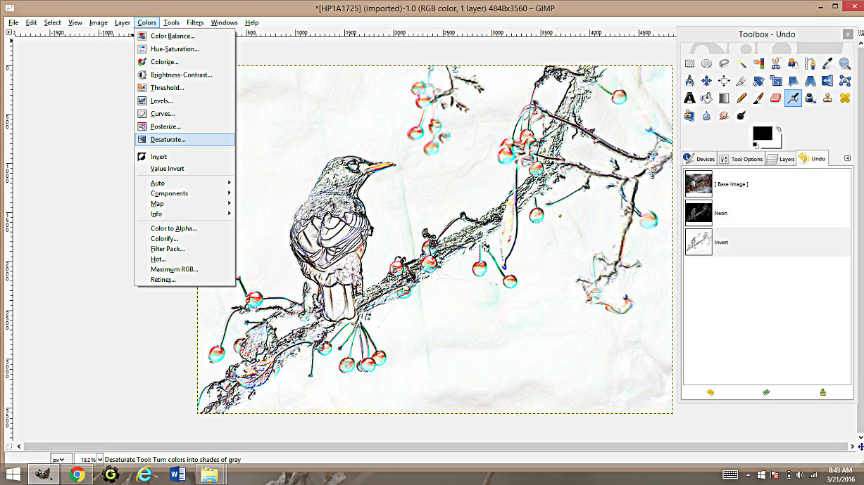
Task: Select the Dodge/Burn tool
Action: pyautogui.click(x=741, y=115)
